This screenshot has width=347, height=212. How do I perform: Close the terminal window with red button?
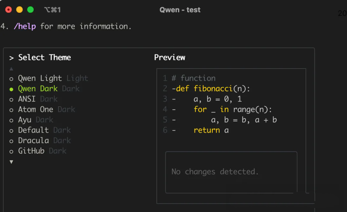(8, 10)
